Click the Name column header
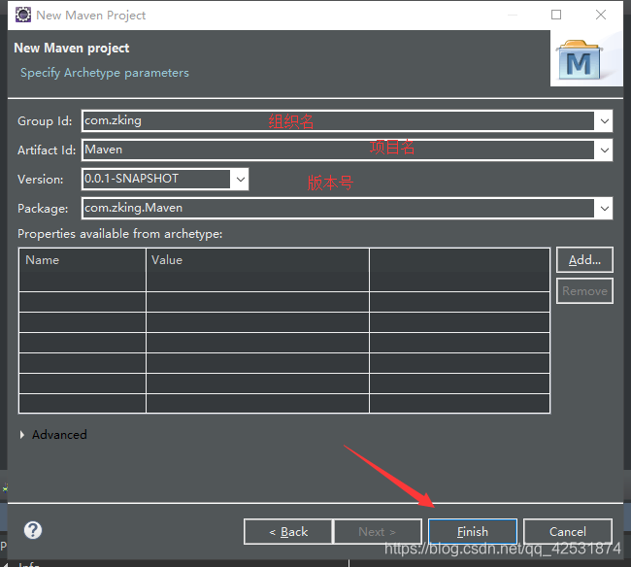The height and width of the screenshot is (567, 631). [83, 260]
